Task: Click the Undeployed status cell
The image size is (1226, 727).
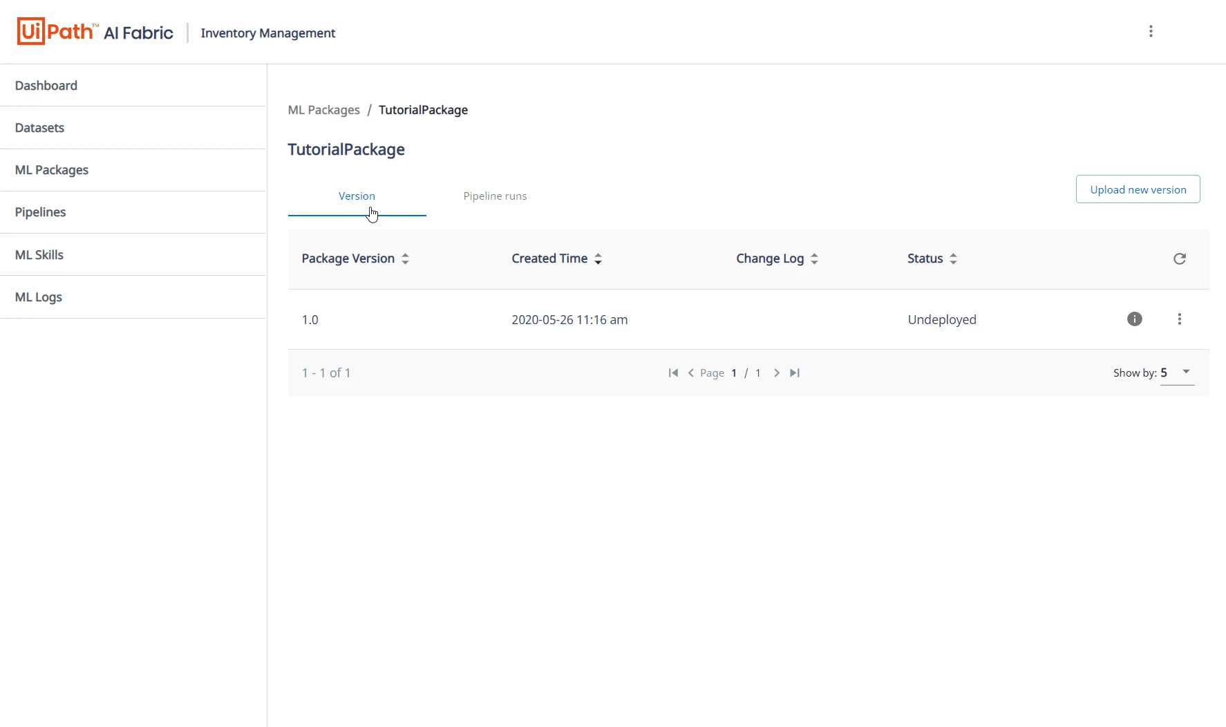Action: pos(942,319)
